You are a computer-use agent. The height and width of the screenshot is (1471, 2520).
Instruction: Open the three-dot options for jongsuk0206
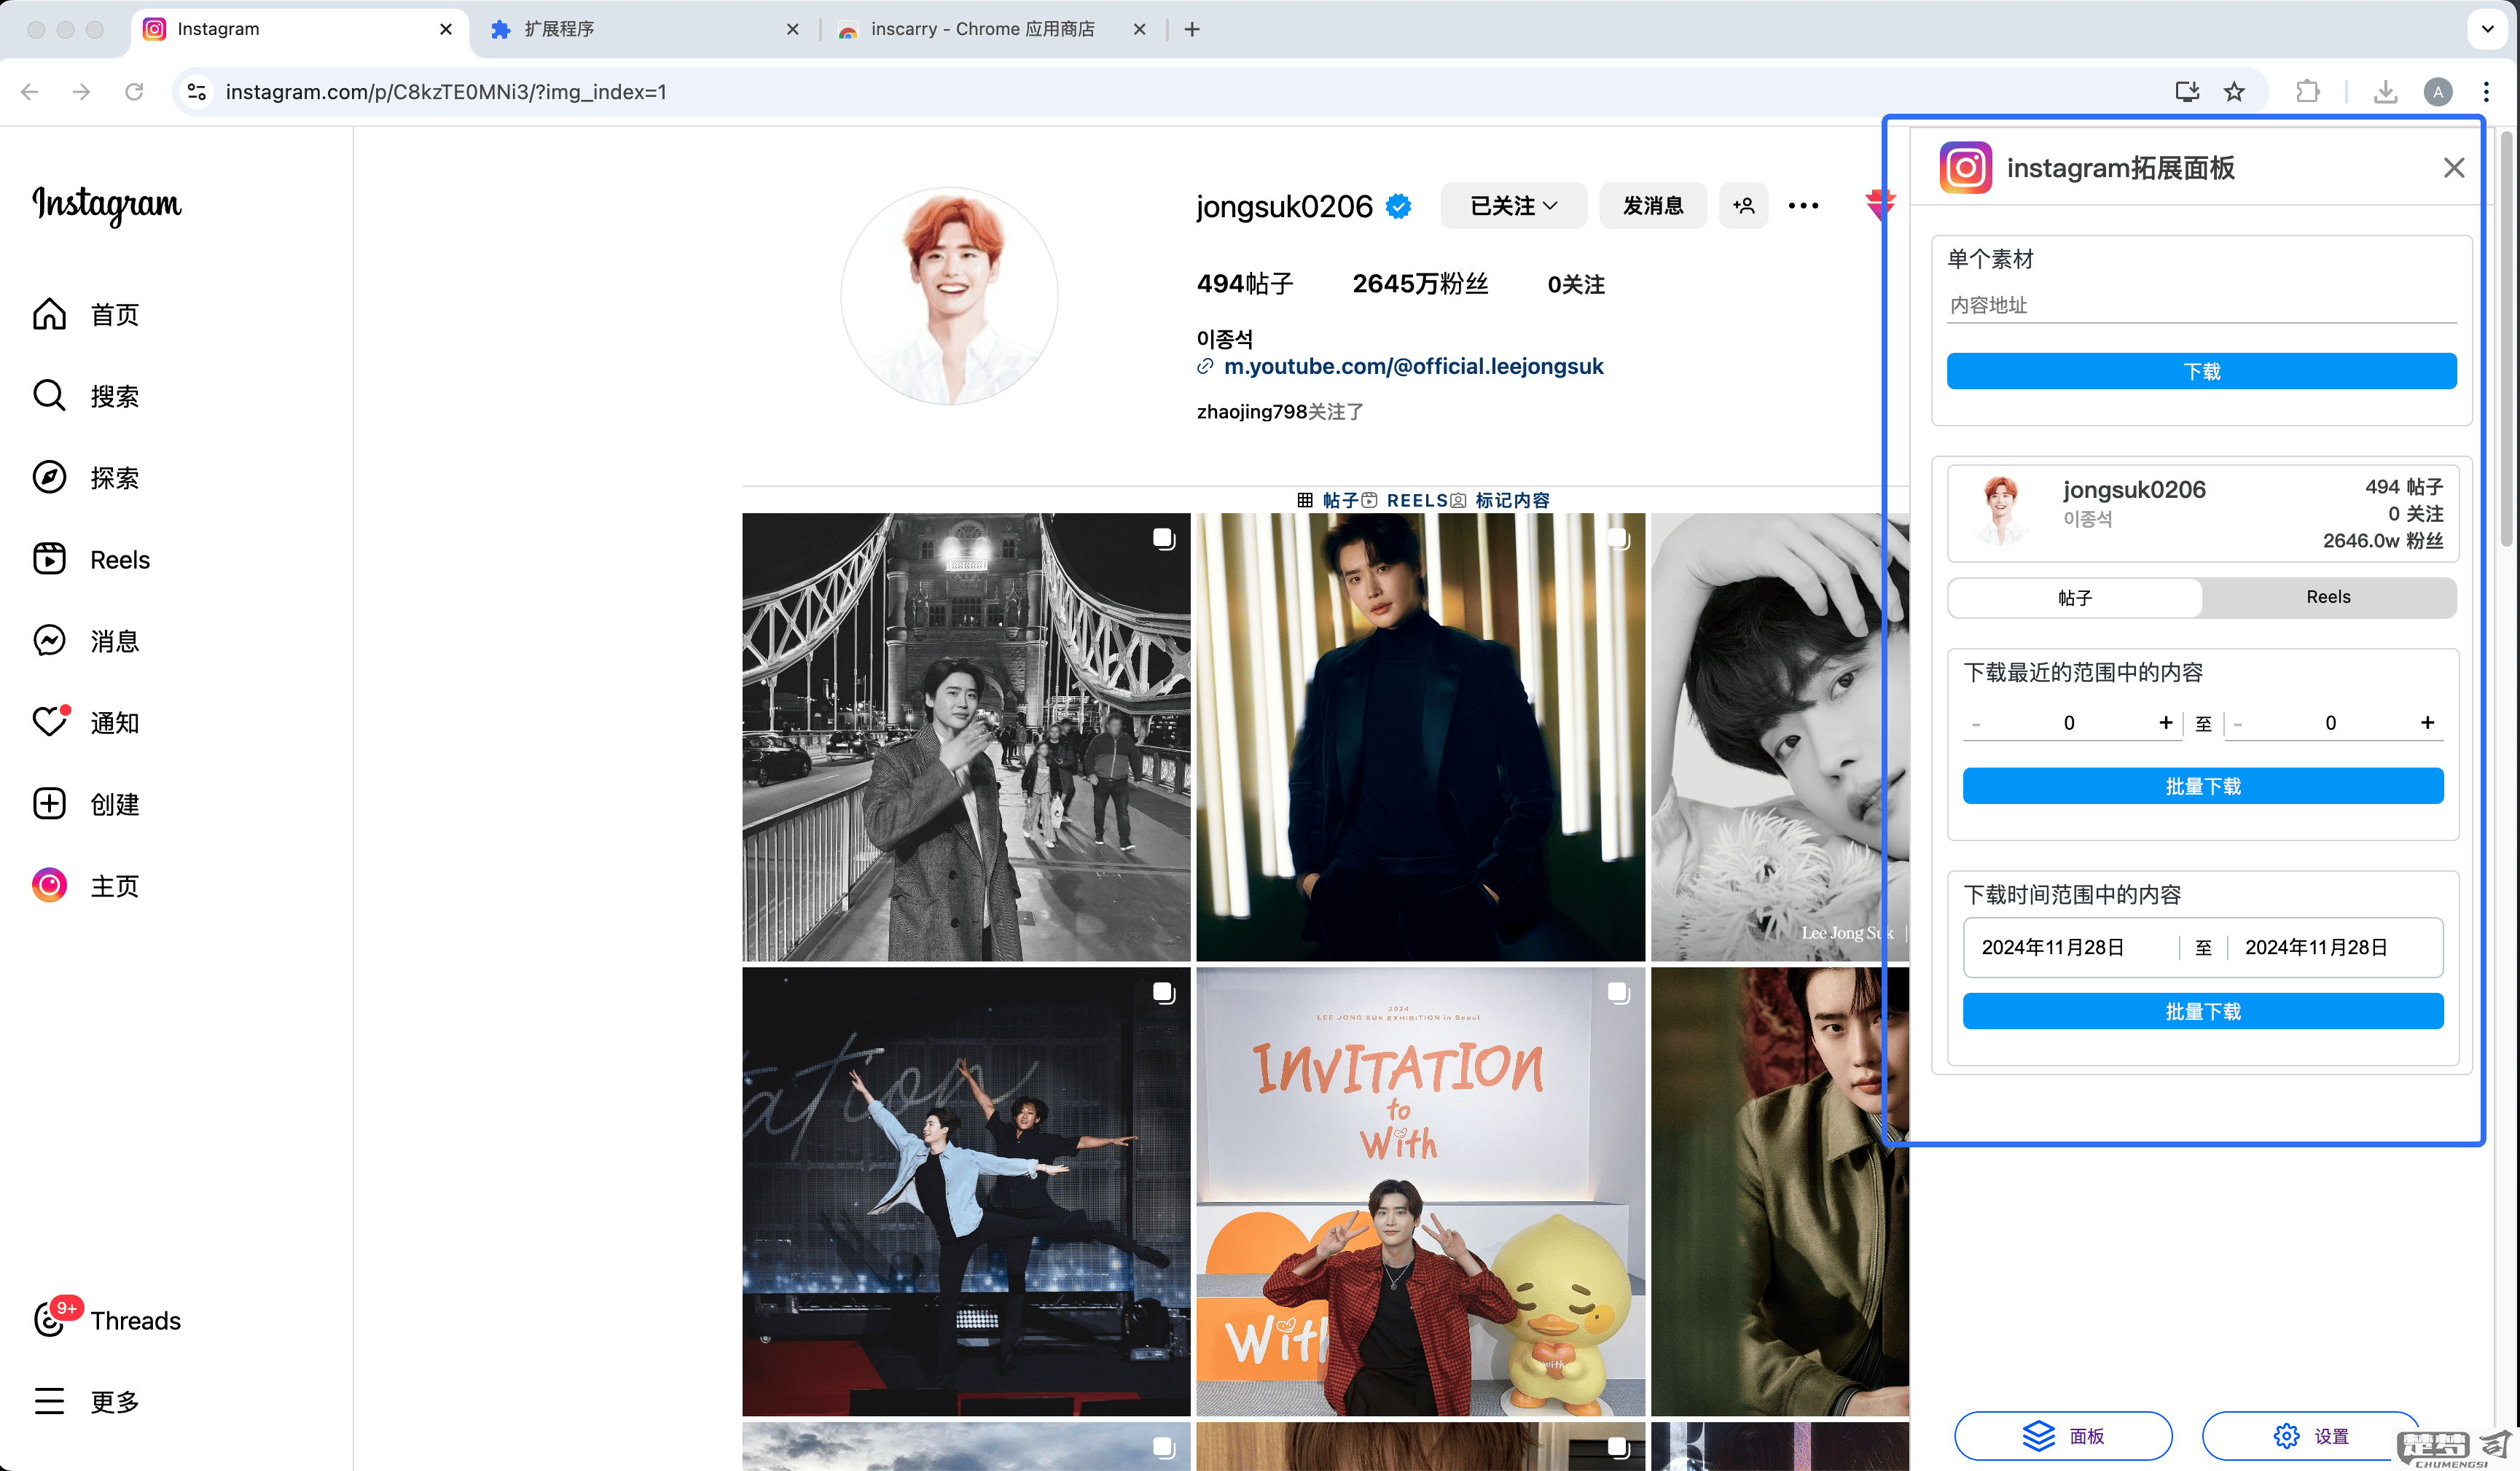point(1803,205)
